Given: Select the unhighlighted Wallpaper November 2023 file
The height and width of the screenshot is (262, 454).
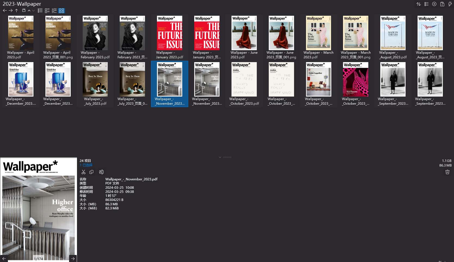Looking at the screenshot, I should [207, 84].
